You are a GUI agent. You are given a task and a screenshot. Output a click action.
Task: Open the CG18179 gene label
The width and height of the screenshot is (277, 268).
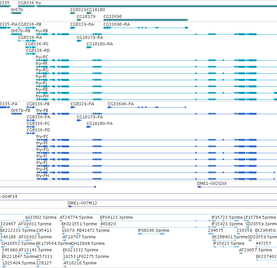pos(86,16)
